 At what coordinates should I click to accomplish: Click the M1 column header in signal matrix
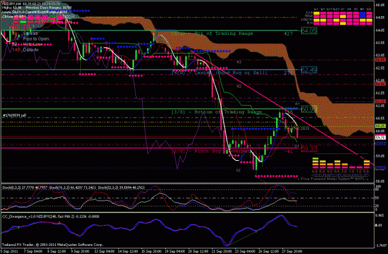click(316, 9)
